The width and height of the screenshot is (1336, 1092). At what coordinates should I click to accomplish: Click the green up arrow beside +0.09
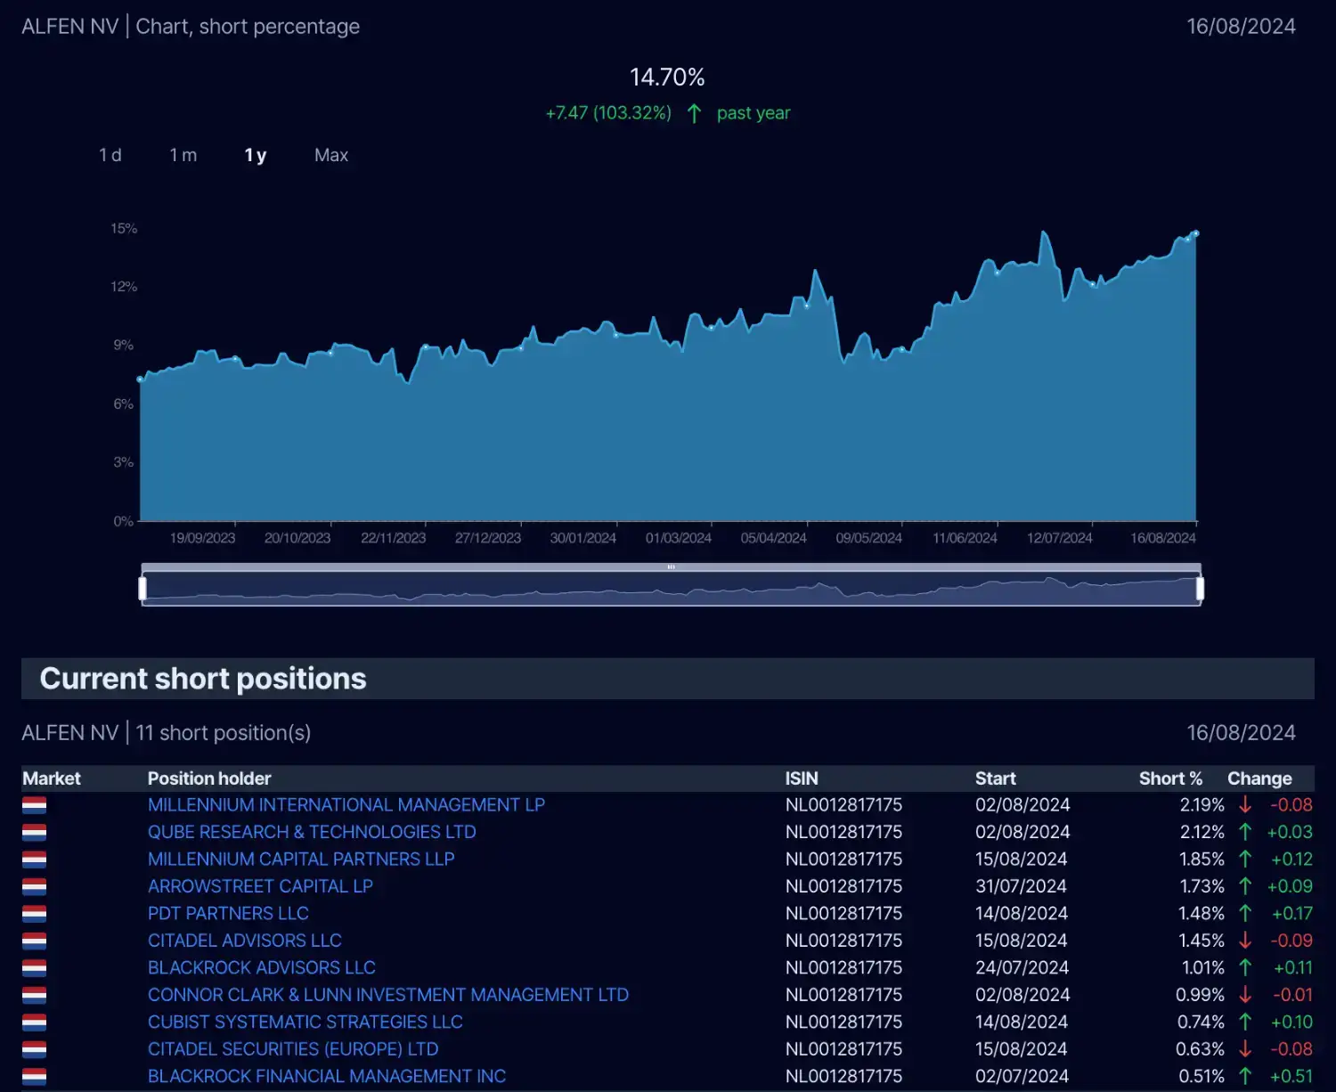(x=1245, y=886)
